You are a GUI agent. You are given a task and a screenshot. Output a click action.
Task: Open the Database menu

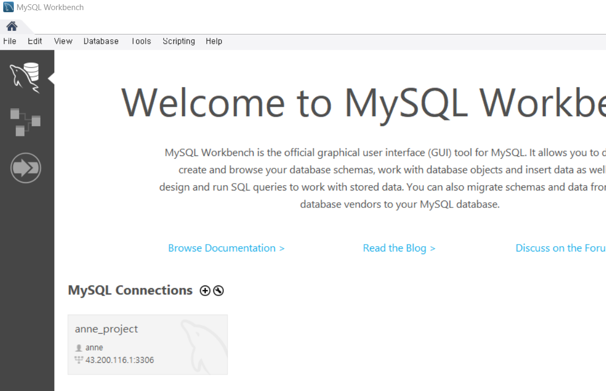(x=101, y=41)
